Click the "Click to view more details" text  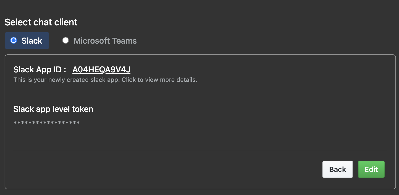[159, 80]
